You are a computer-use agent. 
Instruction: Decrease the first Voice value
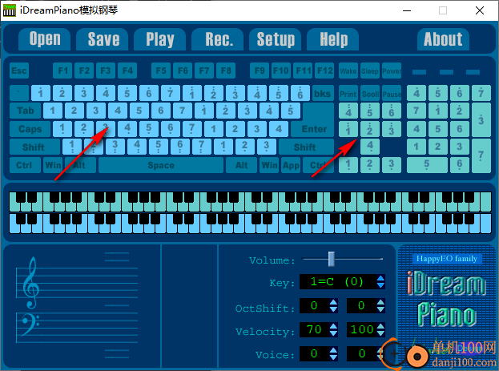(333, 357)
